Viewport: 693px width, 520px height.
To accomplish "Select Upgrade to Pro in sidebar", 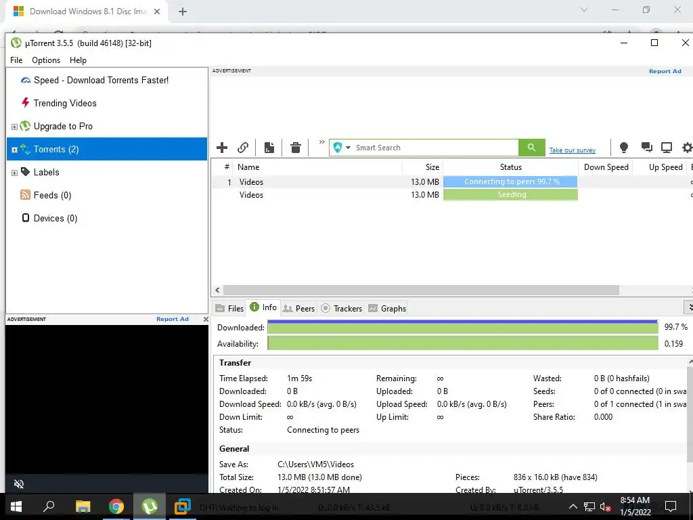I will point(63,126).
